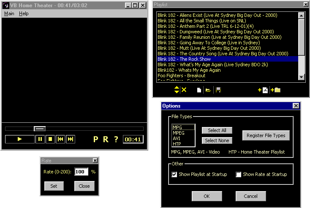Select AVI in the File Types list
Viewport: 310px width, 208px height.
point(177,138)
